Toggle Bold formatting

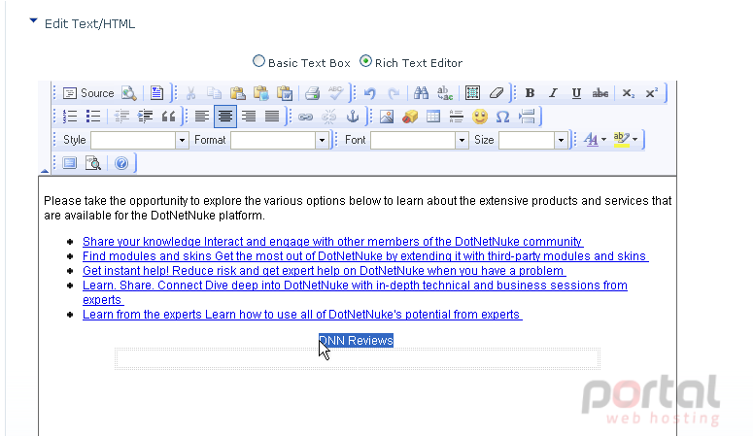pos(530,93)
